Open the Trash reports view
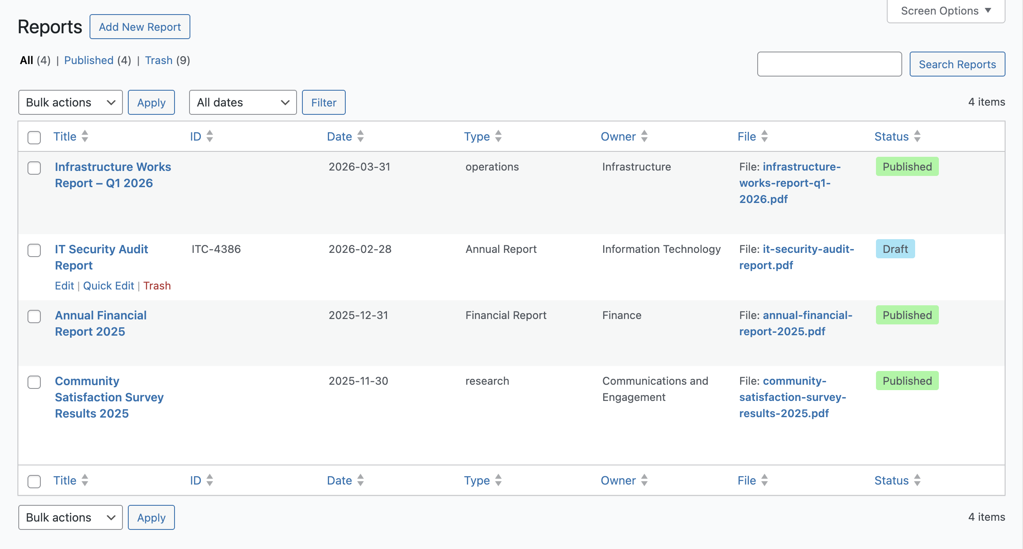The width and height of the screenshot is (1023, 549). tap(159, 60)
